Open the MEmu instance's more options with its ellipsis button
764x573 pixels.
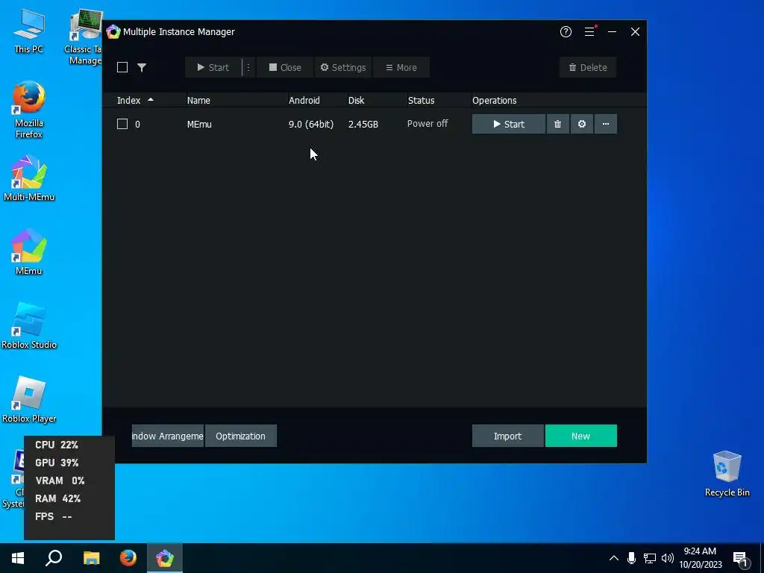click(606, 125)
